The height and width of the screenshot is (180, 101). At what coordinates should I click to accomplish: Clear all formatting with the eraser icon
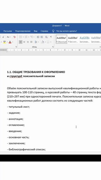coord(15,37)
